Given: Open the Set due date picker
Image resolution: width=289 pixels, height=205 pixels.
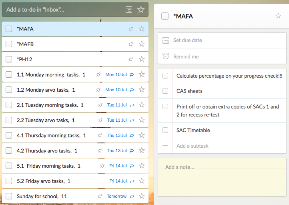Looking at the screenshot, I should pos(222,40).
